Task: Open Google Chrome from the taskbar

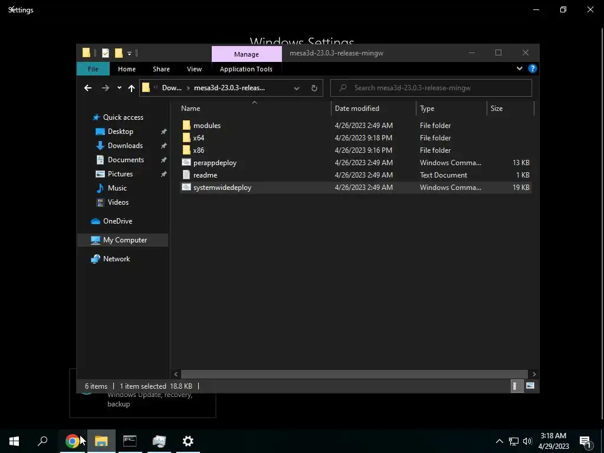Action: coord(73,441)
